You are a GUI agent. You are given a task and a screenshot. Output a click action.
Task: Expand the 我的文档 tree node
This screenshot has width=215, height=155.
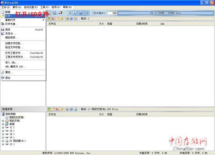pos(3,121)
